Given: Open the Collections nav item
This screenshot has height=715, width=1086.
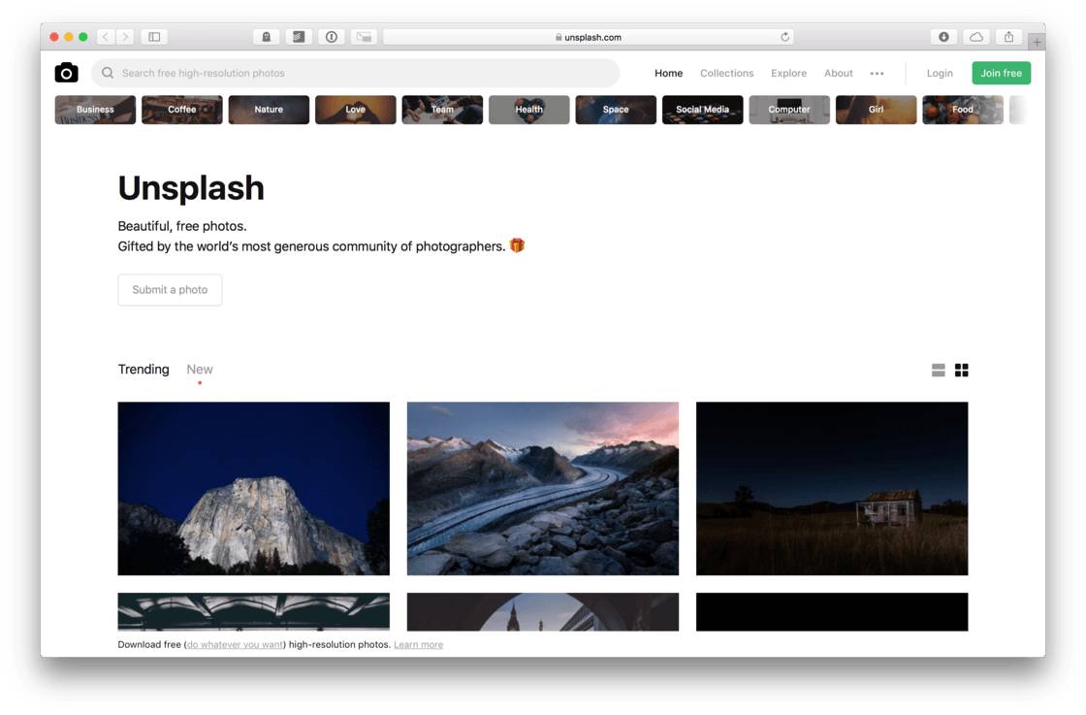Looking at the screenshot, I should [726, 73].
